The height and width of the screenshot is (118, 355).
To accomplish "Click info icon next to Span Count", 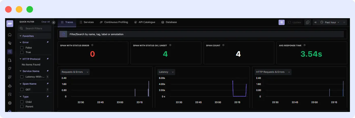I will coord(223,45).
